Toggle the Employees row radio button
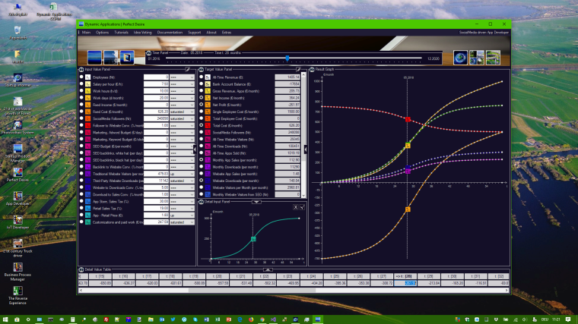Image resolution: width=578 pixels, height=324 pixels. click(x=81, y=77)
